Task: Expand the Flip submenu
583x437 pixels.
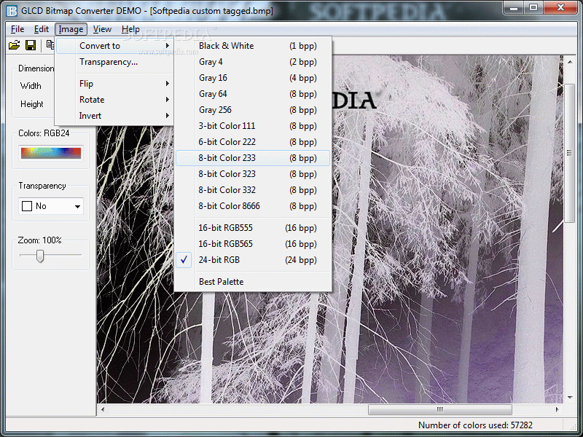Action: [114, 84]
